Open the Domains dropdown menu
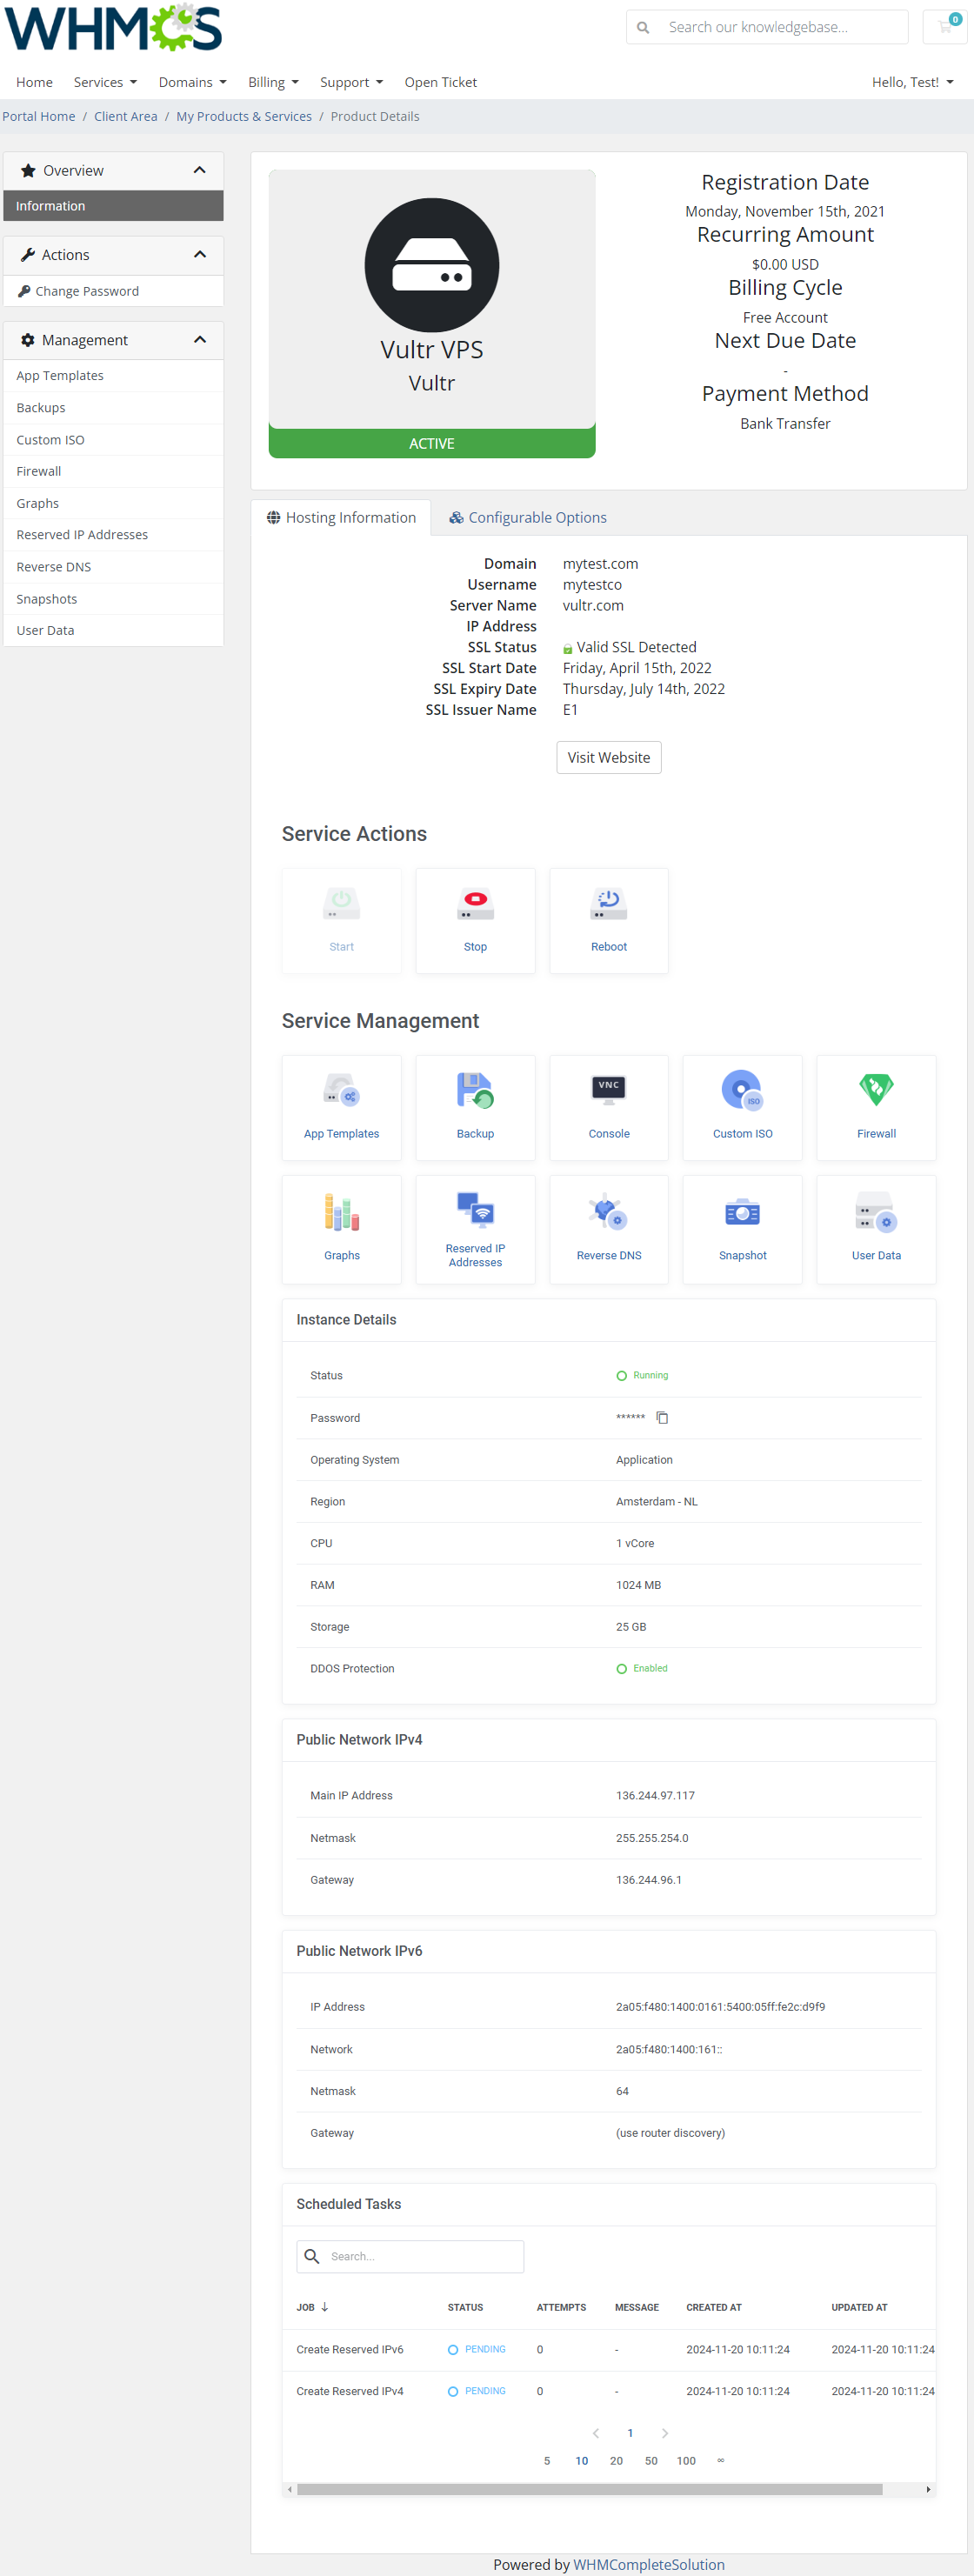Viewport: 974px width, 2576px height. point(192,82)
